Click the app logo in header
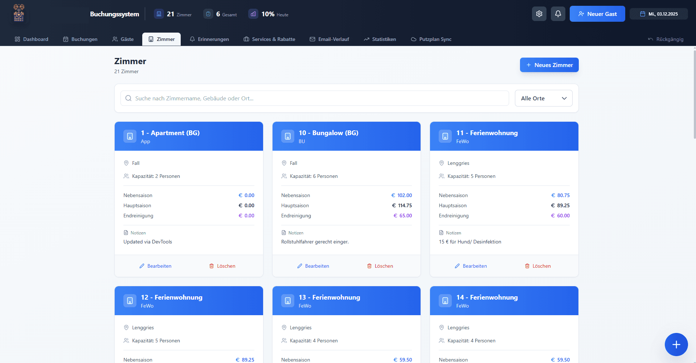Image resolution: width=696 pixels, height=363 pixels. coord(19,13)
